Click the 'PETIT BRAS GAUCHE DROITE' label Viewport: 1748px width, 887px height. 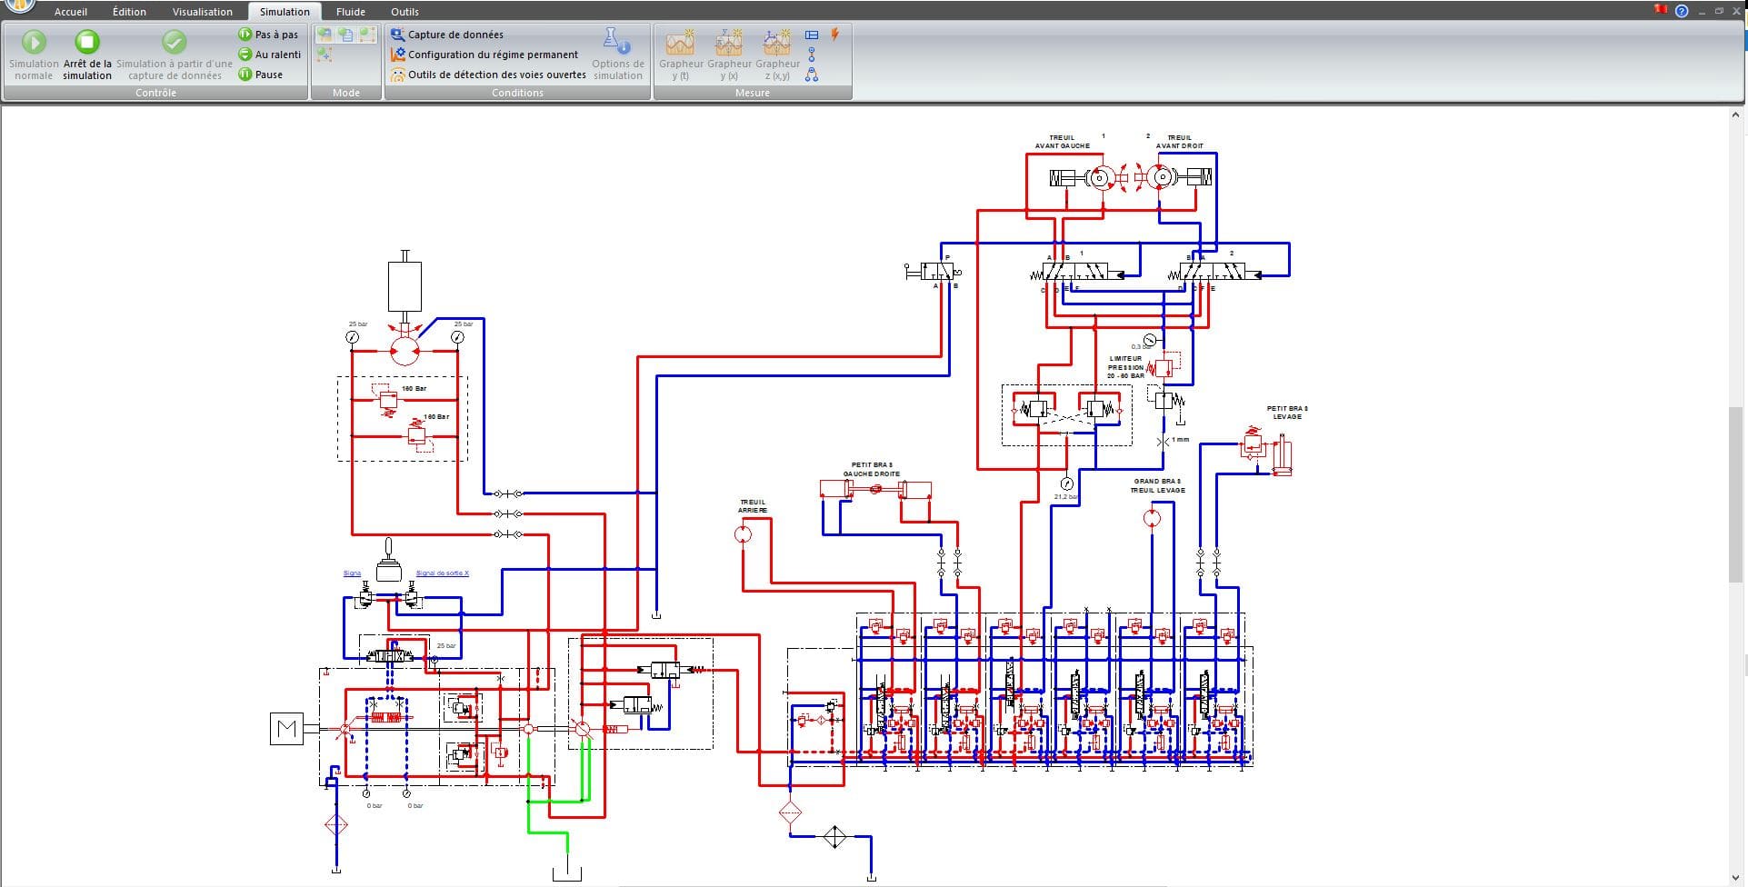click(x=872, y=469)
